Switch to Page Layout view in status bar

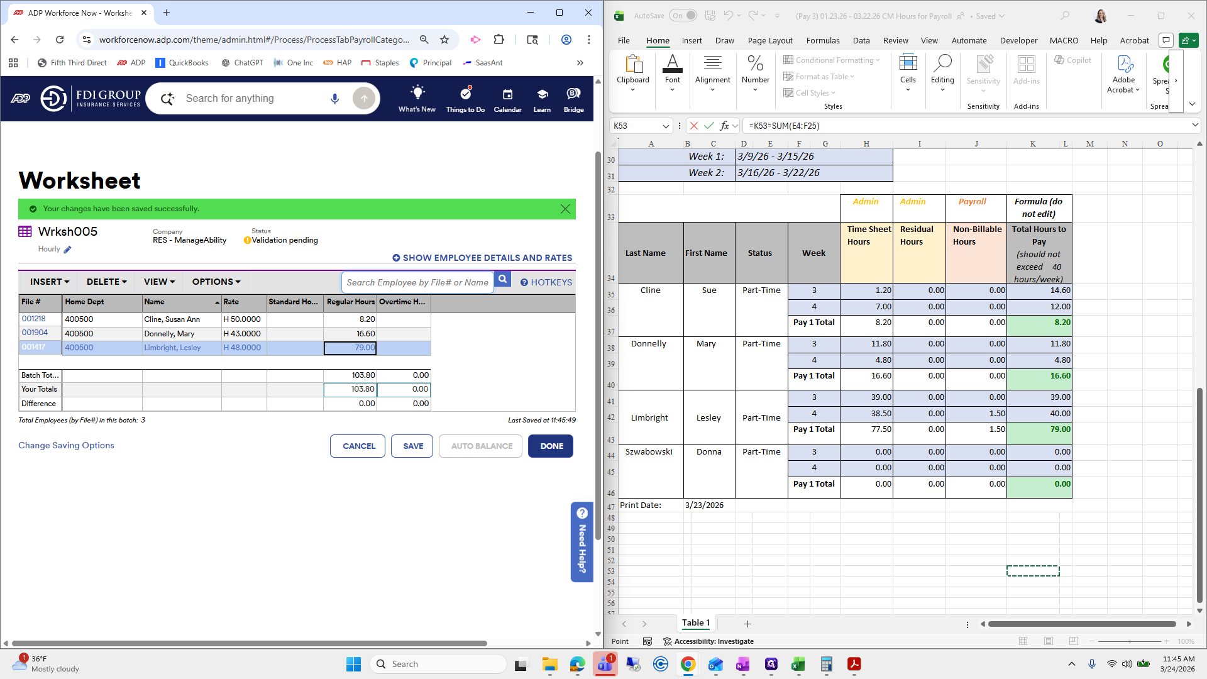[1048, 641]
